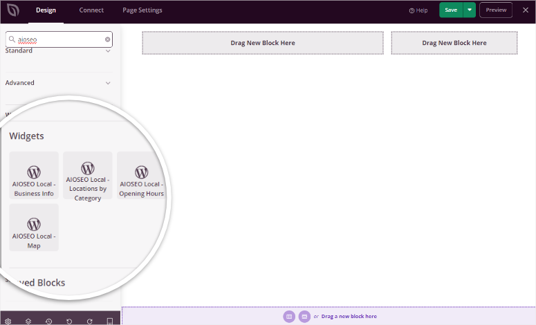The image size is (536, 325).
Task: Click the Widgets section heading
Action: [x=27, y=136]
